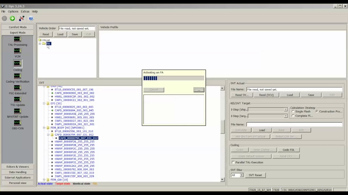Collapse the EPS [30] tree node
The height and width of the screenshot is (195, 348).
pos(44,103)
